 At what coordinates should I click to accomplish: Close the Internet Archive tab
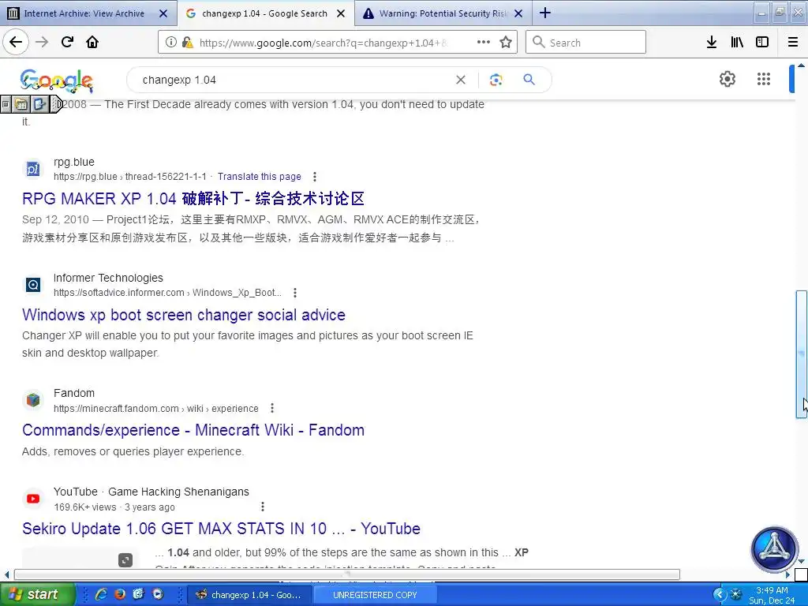click(163, 13)
